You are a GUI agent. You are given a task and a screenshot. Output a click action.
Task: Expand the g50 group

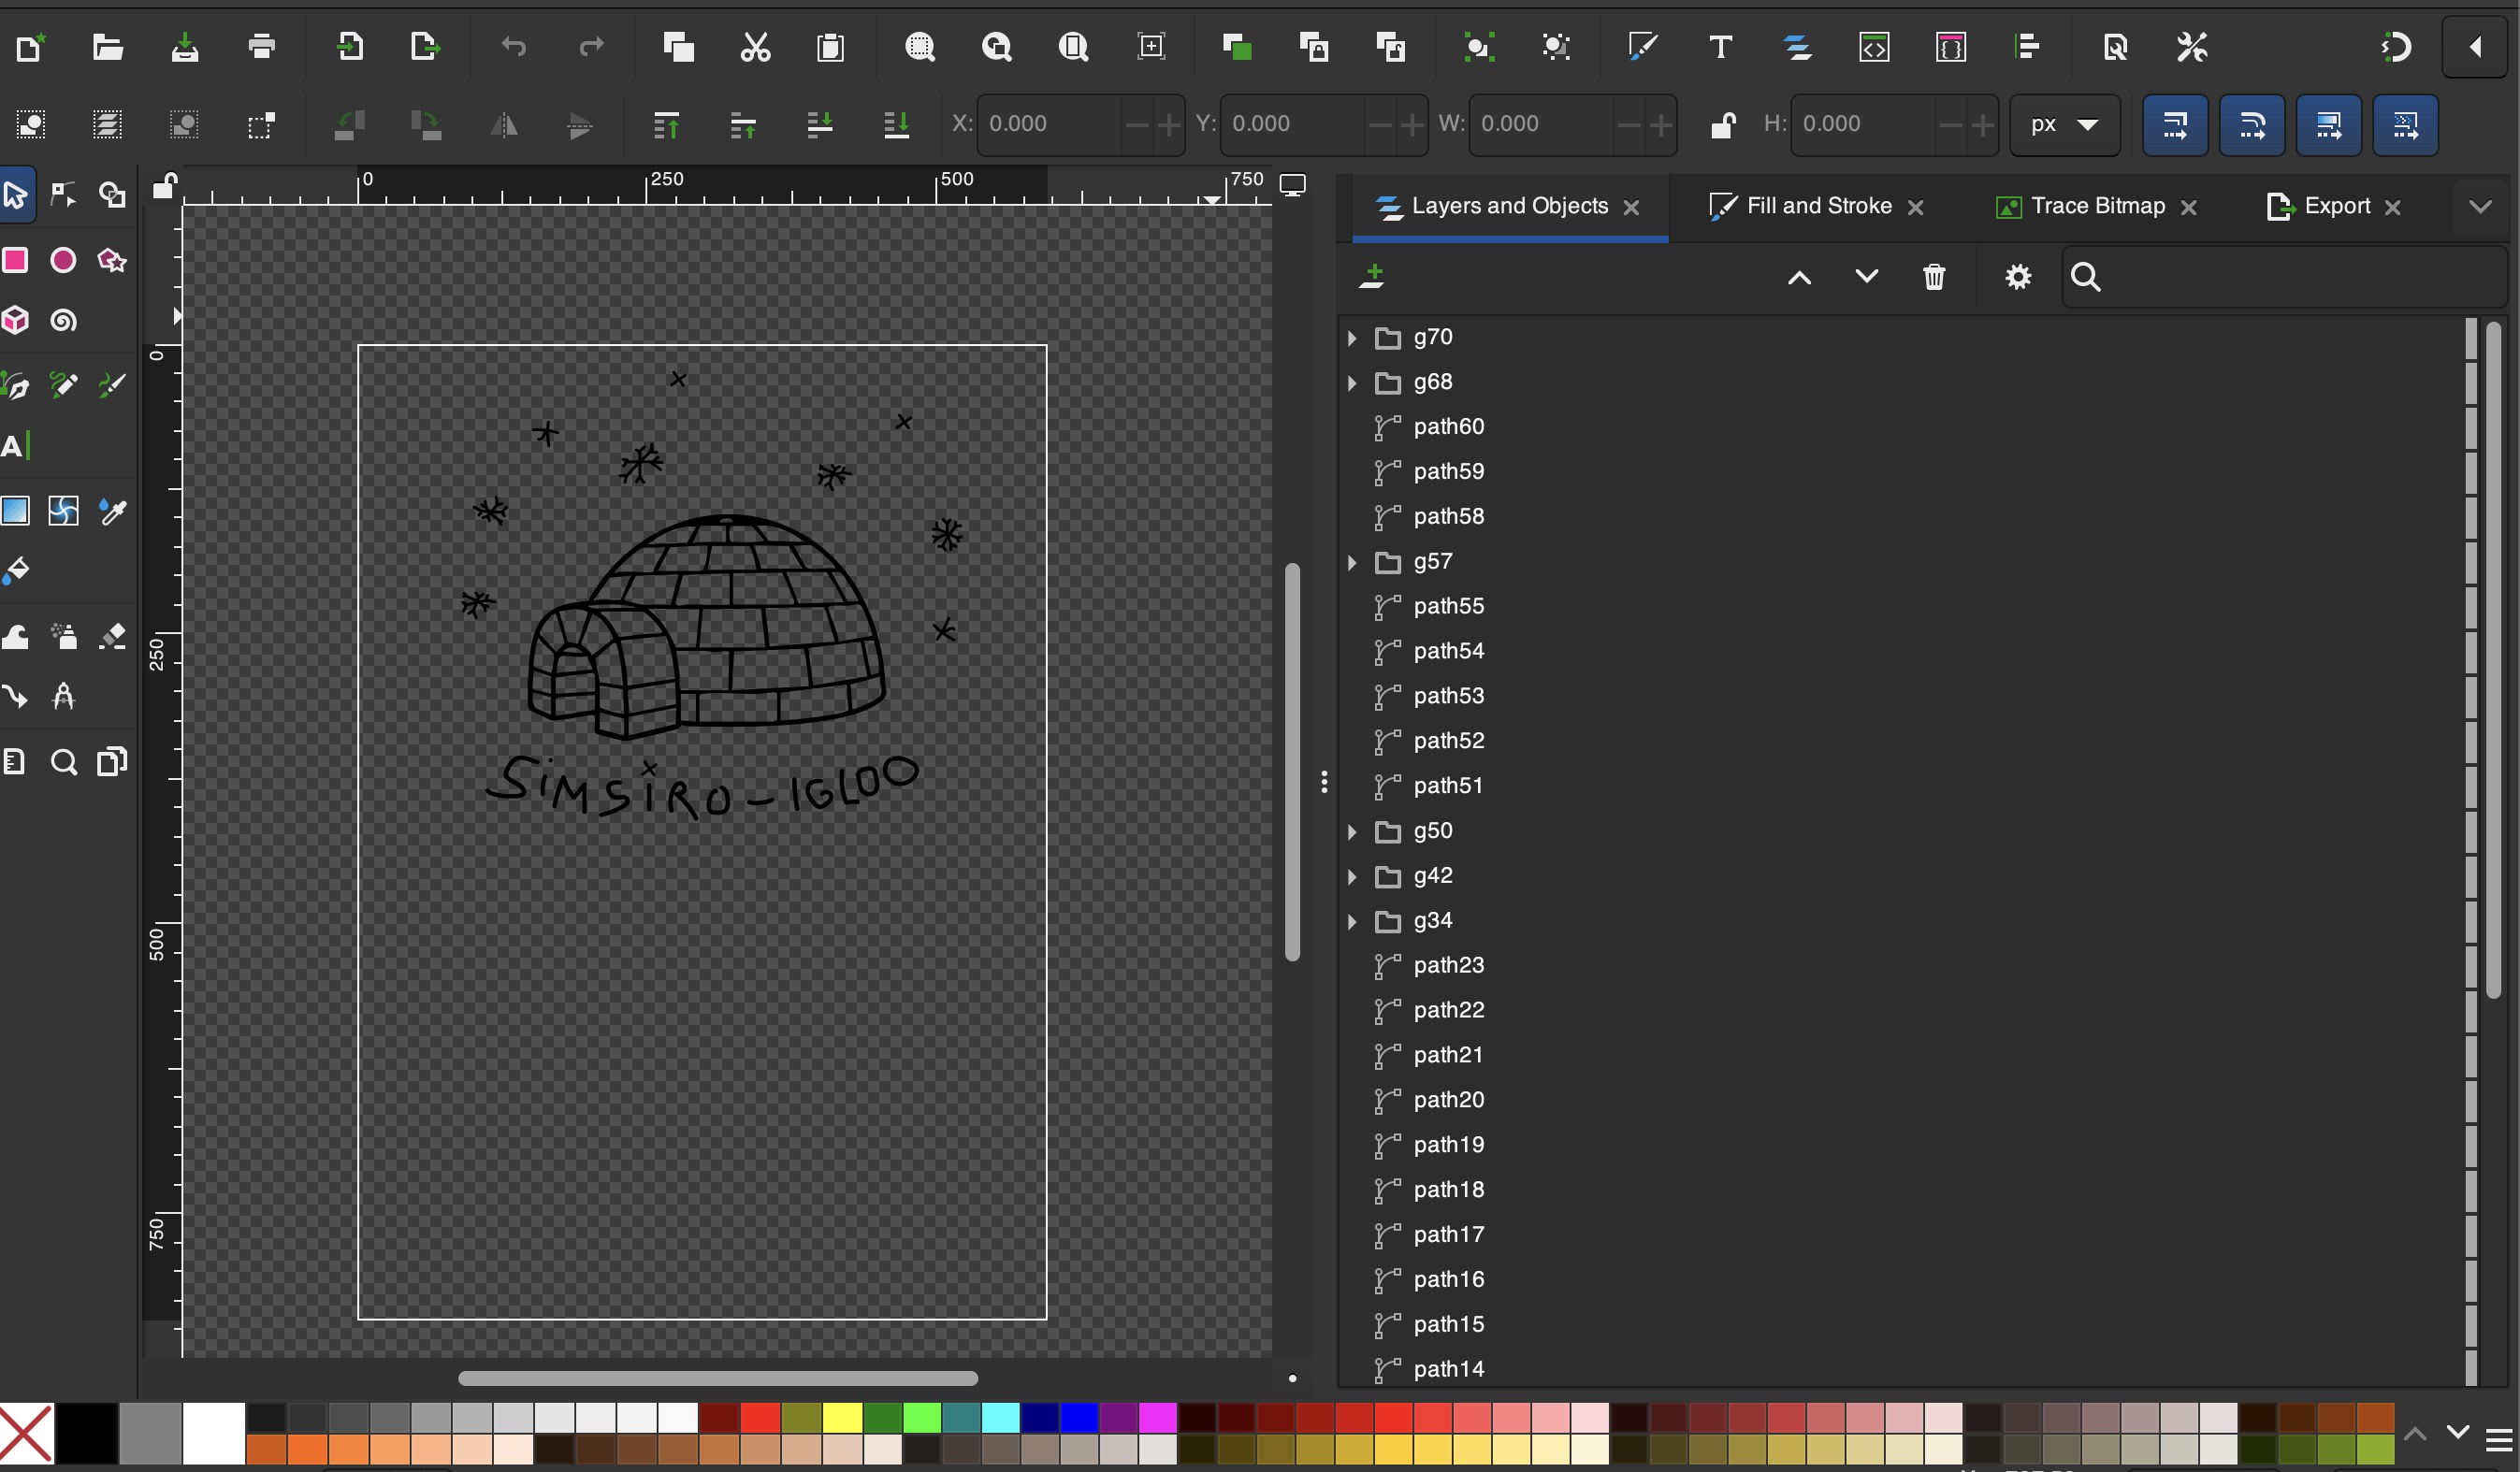point(1352,832)
